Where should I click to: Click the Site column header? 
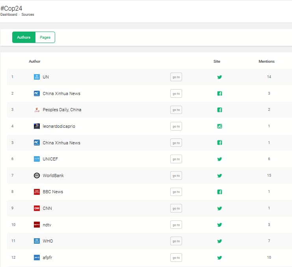click(x=217, y=61)
